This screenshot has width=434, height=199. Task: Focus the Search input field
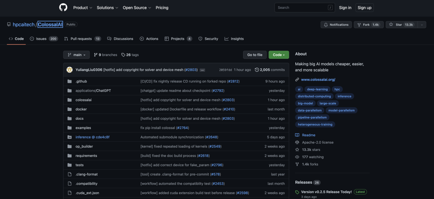[305, 8]
